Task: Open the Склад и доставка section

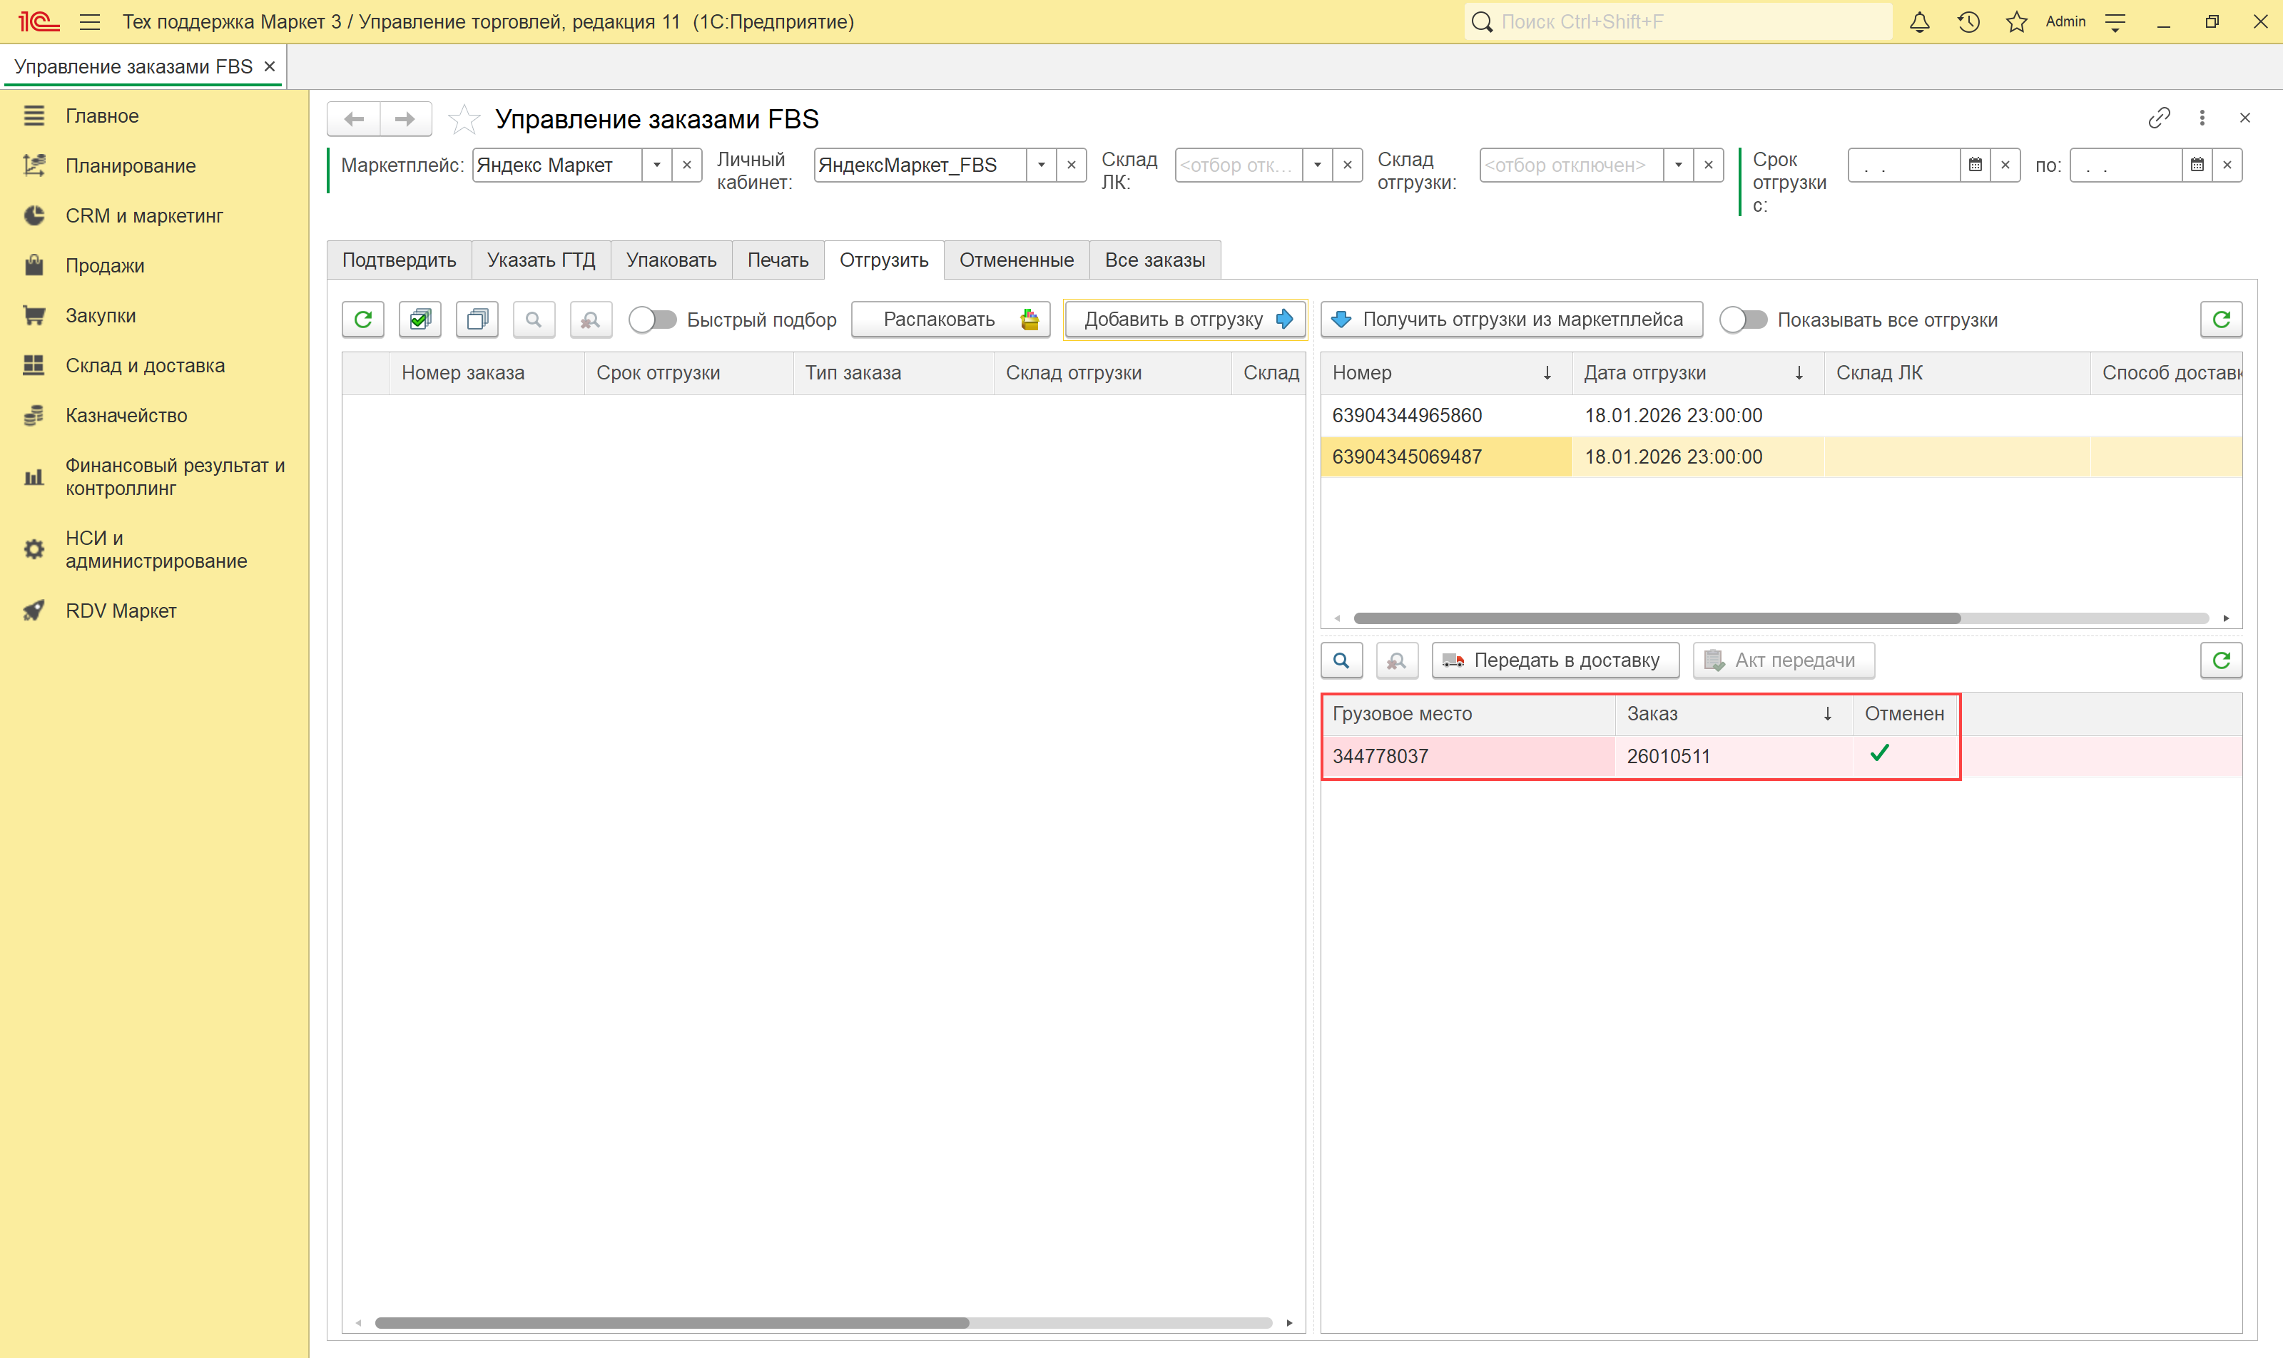Action: (x=145, y=365)
